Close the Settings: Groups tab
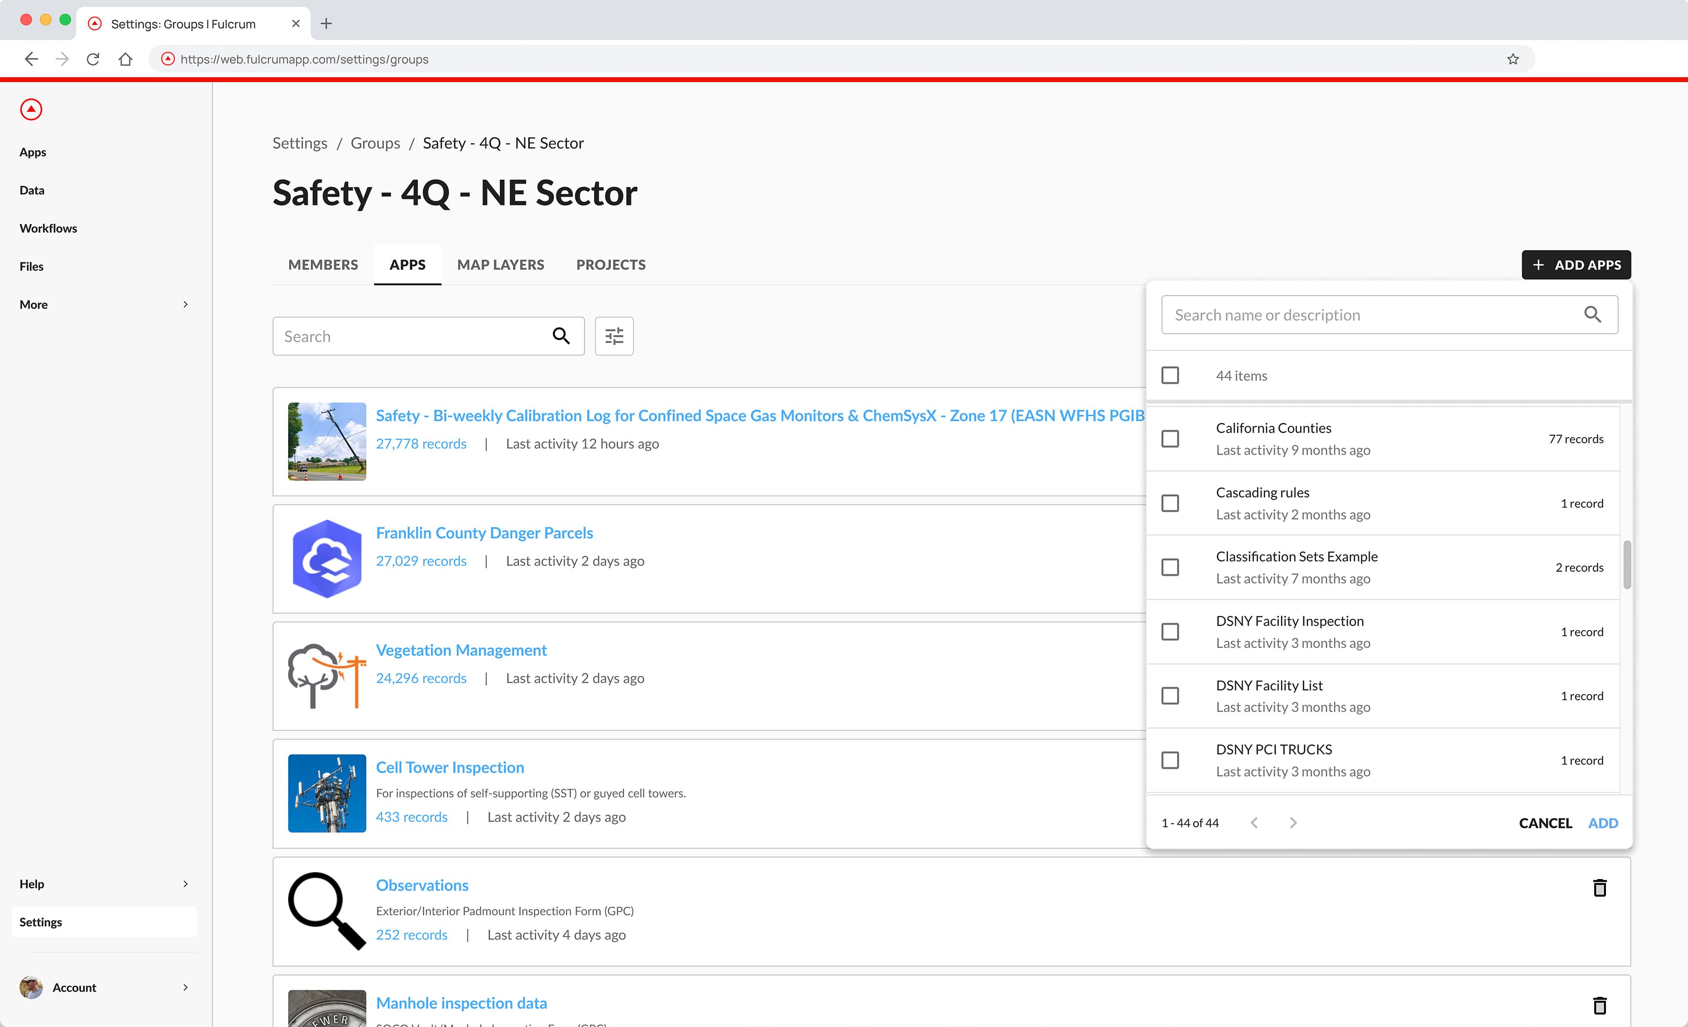Viewport: 1688px width, 1027px height. [x=295, y=23]
